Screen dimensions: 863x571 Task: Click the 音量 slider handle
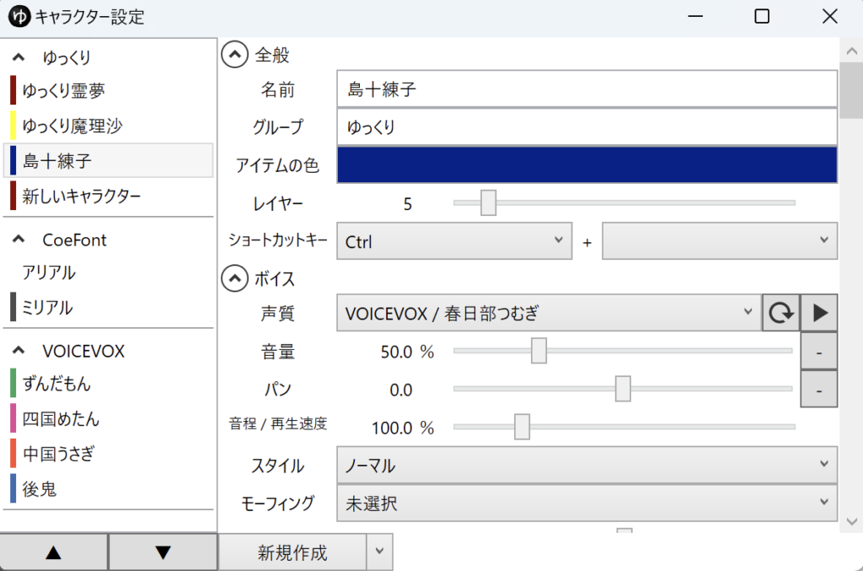click(539, 351)
